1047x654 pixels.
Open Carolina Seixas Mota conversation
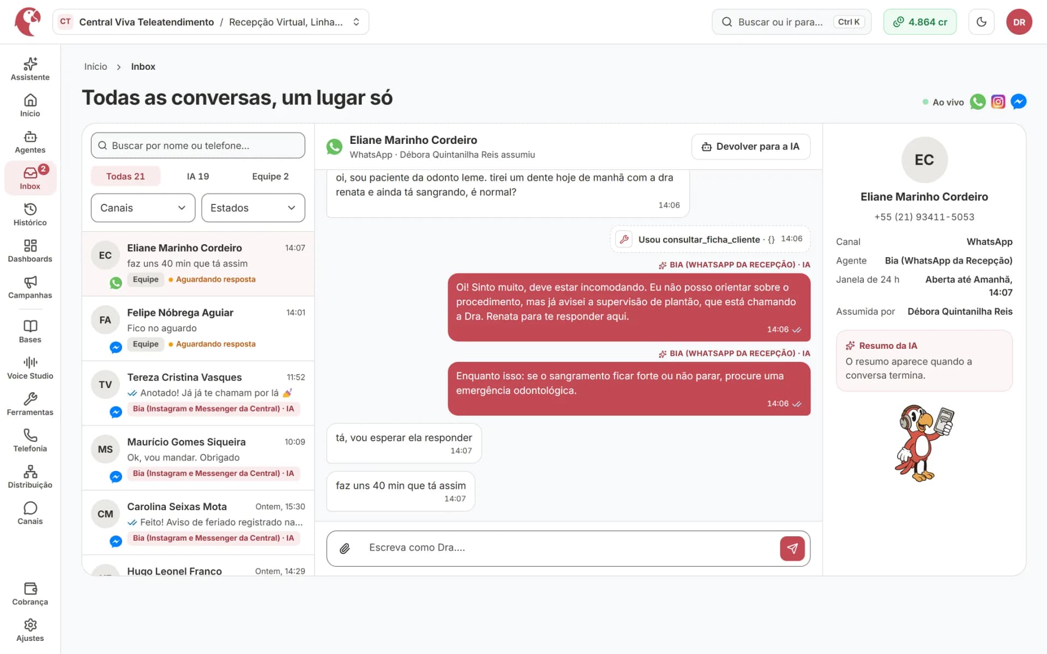(198, 523)
